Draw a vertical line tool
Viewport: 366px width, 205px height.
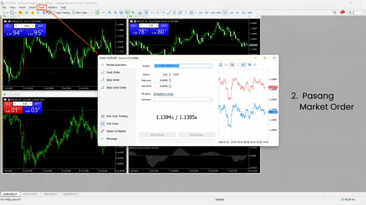coord(158,12)
